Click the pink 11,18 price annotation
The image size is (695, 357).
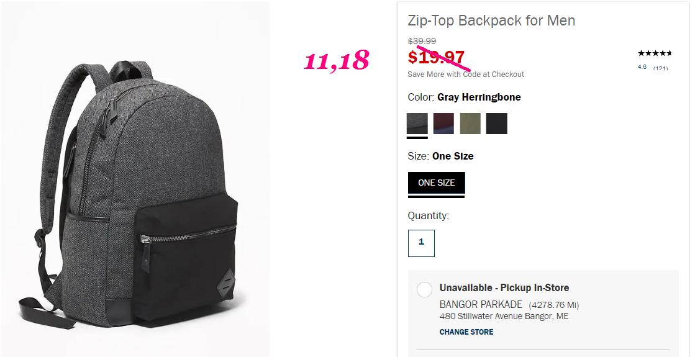point(337,60)
